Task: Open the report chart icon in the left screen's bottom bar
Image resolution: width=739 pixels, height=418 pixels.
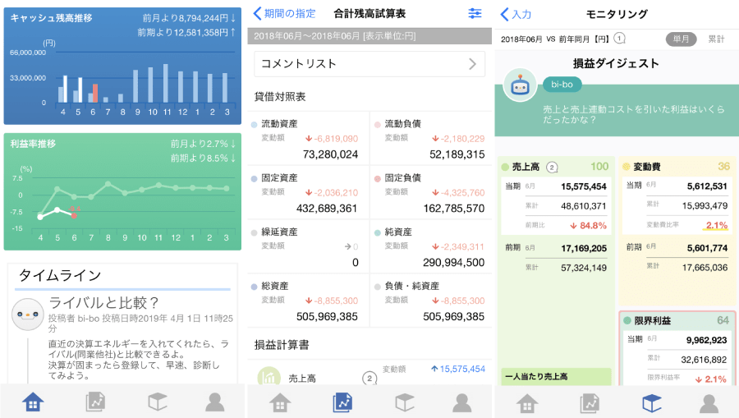Action: tap(95, 402)
